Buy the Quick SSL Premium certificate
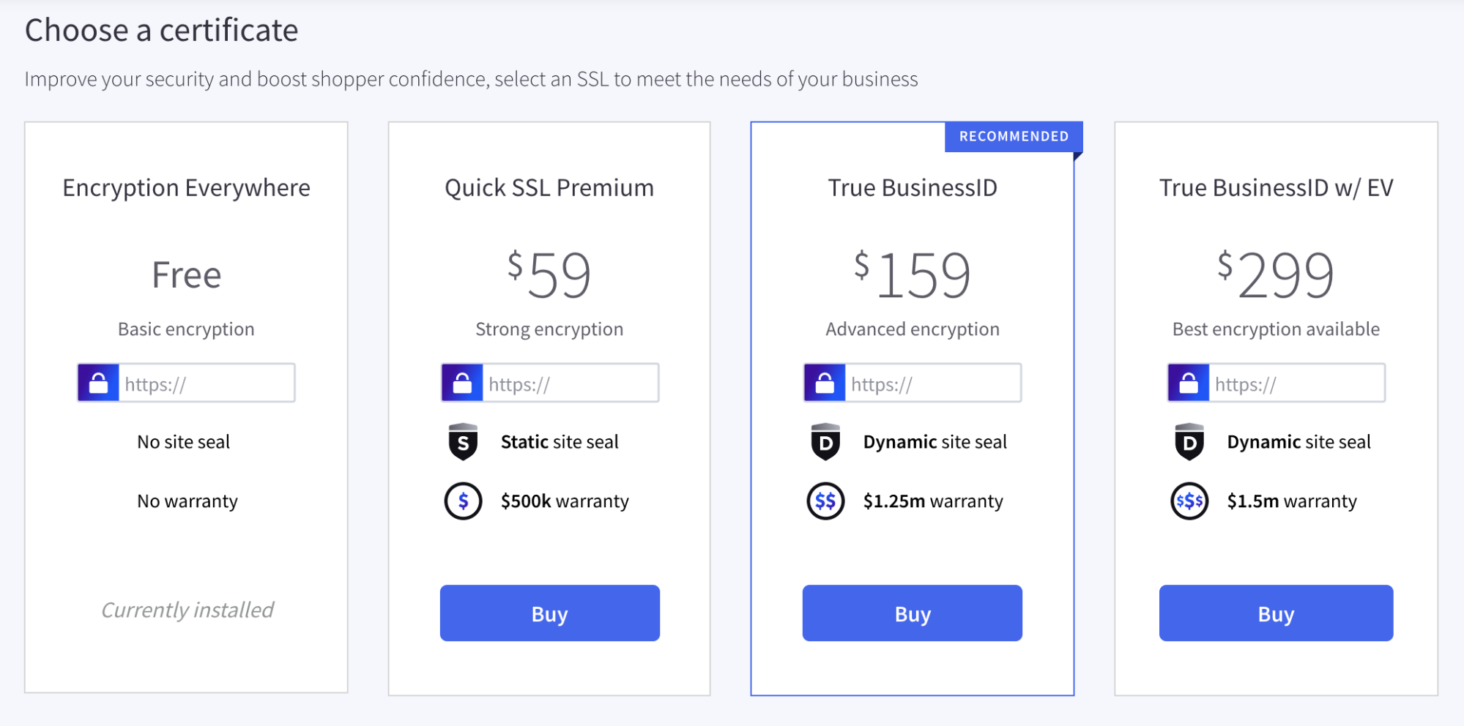This screenshot has height=726, width=1464. [549, 613]
